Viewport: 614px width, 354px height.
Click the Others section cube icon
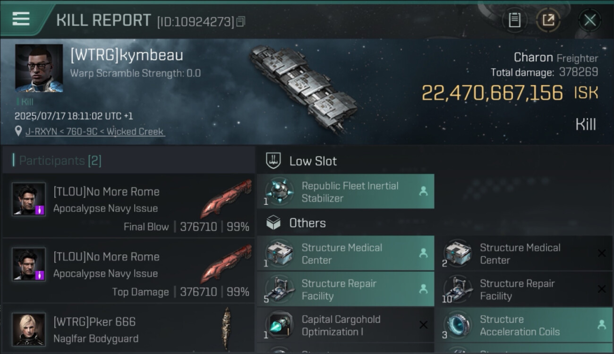point(273,223)
